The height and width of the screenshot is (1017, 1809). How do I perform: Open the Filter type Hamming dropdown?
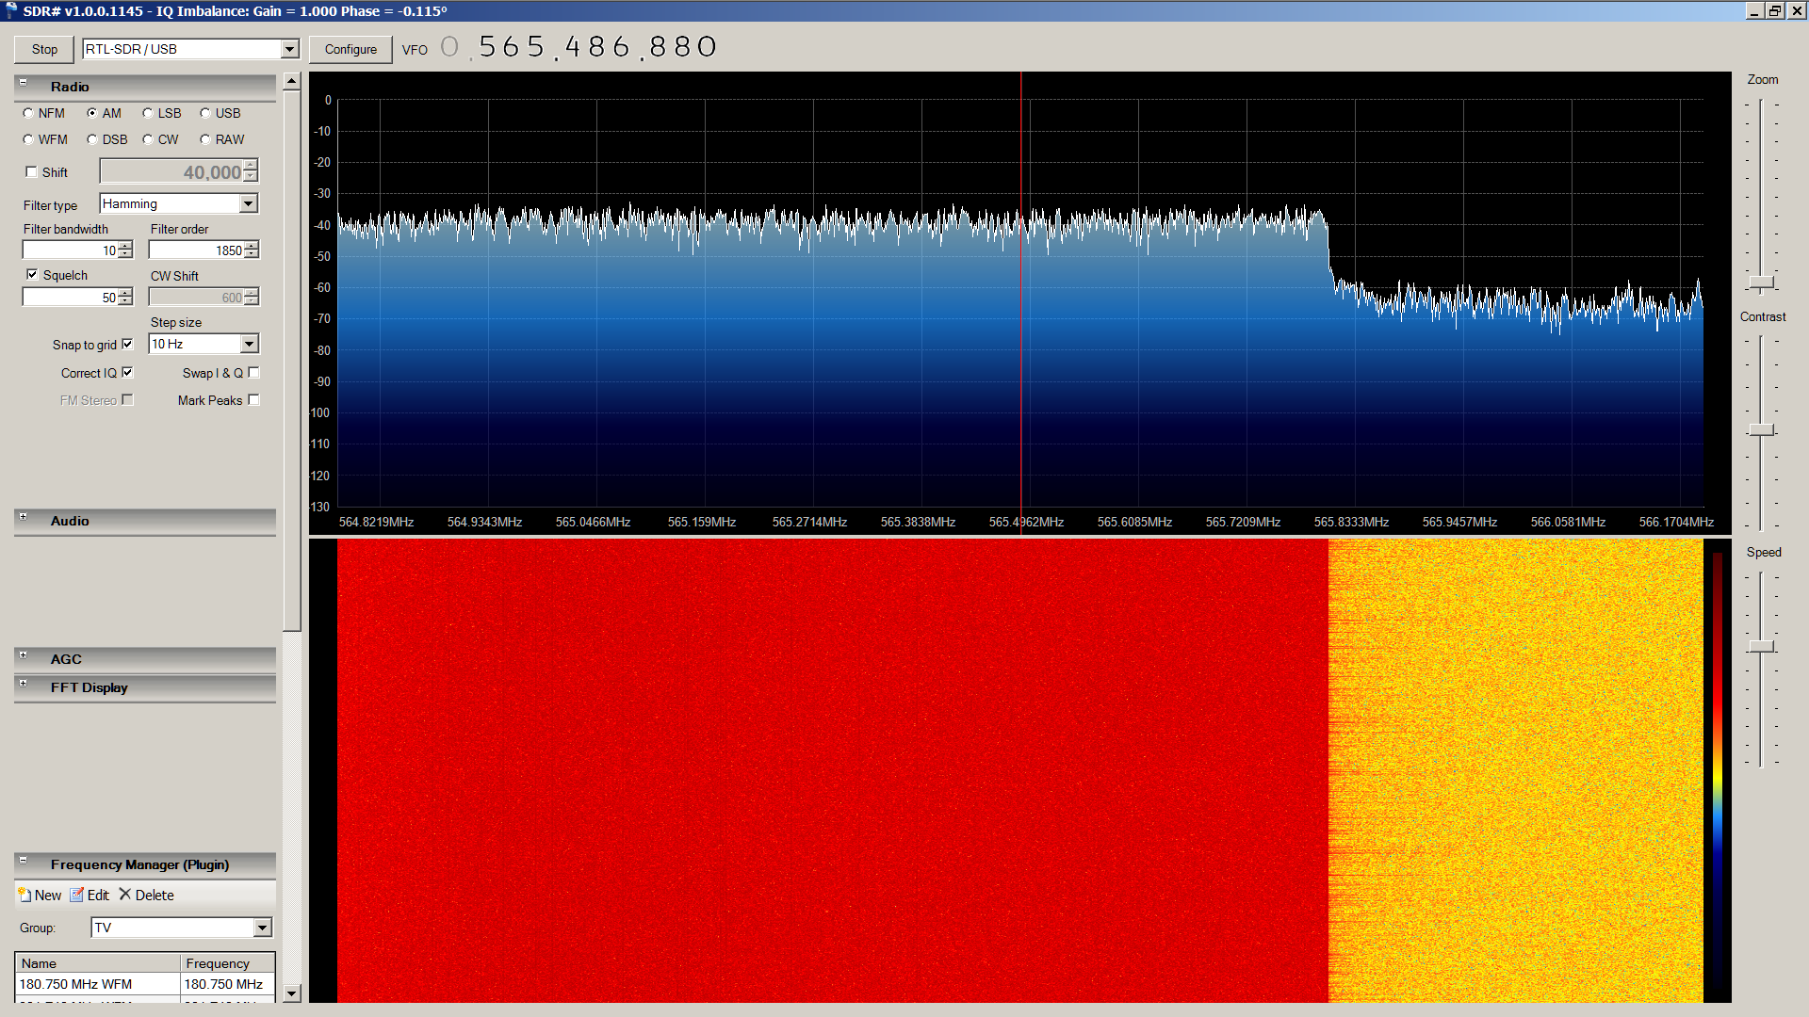248,204
